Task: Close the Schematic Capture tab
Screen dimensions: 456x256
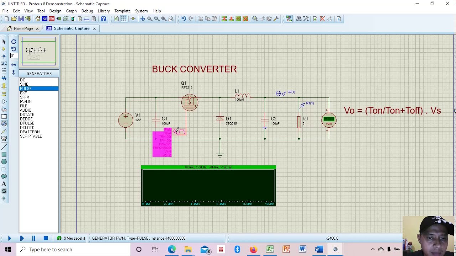Action: (x=94, y=28)
